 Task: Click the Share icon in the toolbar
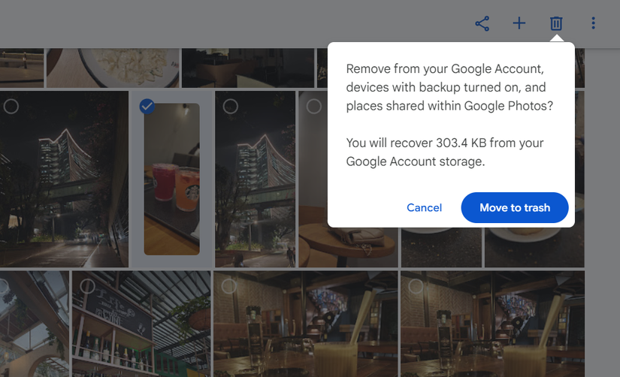[x=482, y=23]
